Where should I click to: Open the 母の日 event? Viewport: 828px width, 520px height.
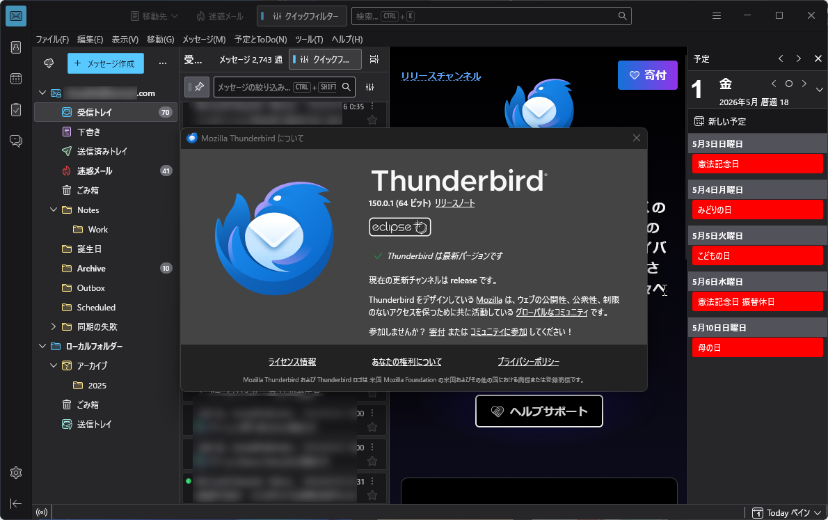(x=757, y=348)
